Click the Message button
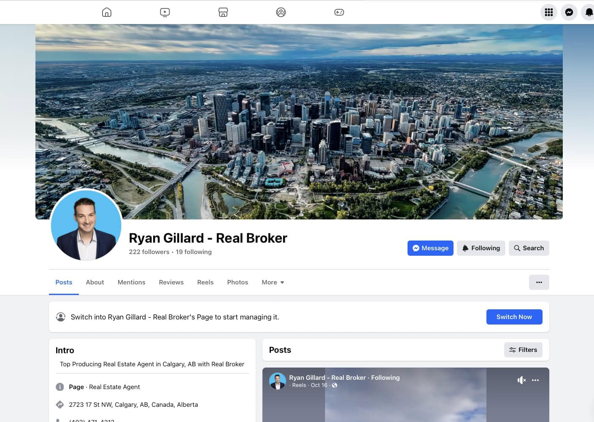The image size is (594, 422). click(430, 248)
